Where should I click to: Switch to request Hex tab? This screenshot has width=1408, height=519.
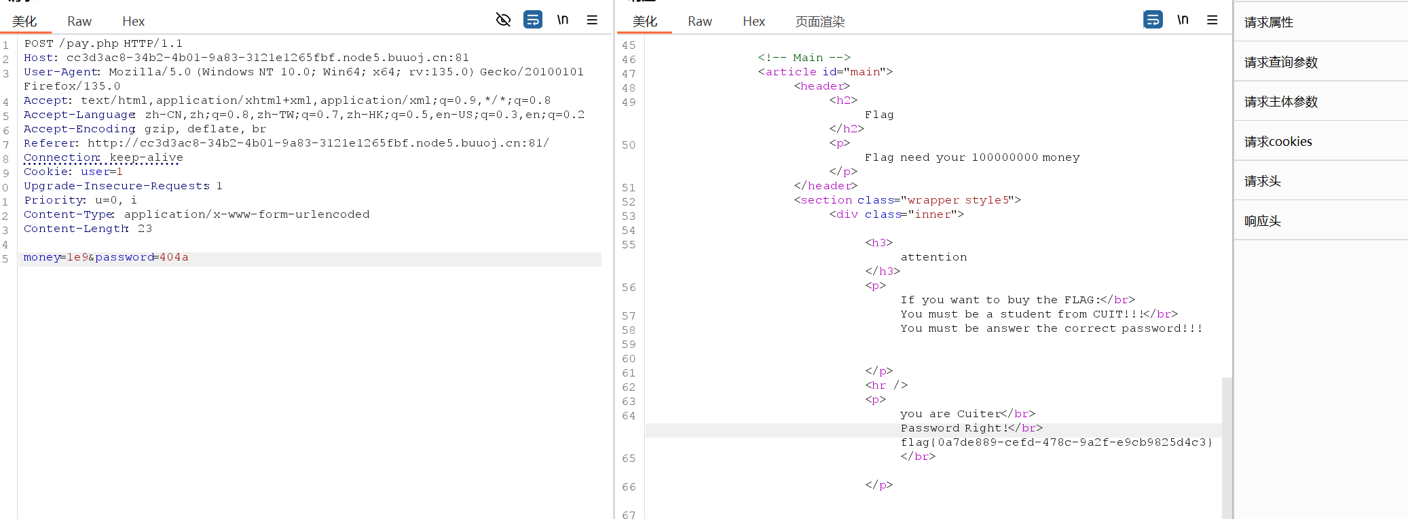click(133, 22)
